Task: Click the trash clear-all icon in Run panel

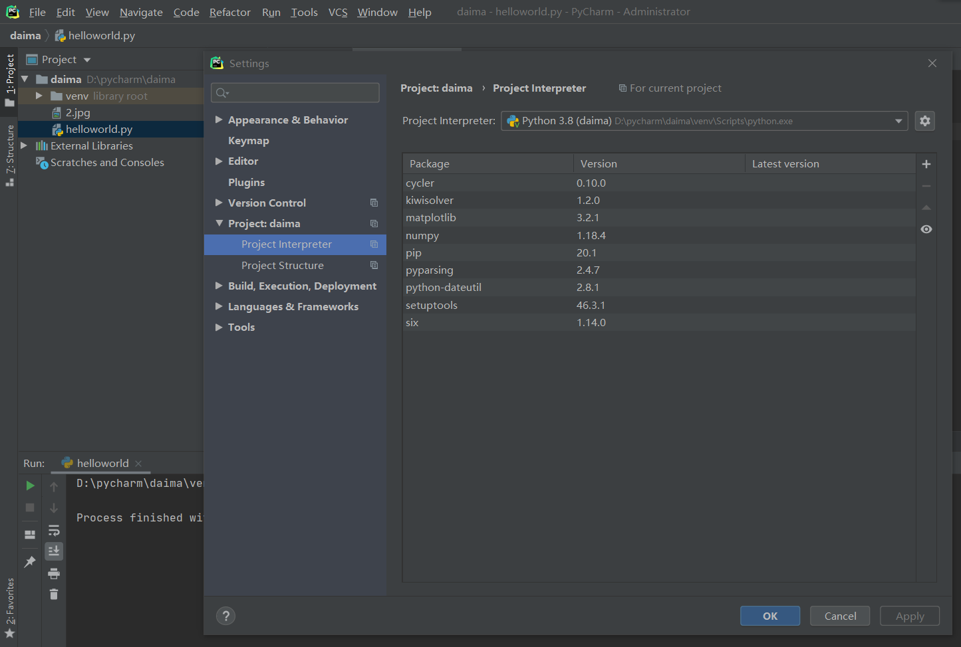Action: click(54, 594)
